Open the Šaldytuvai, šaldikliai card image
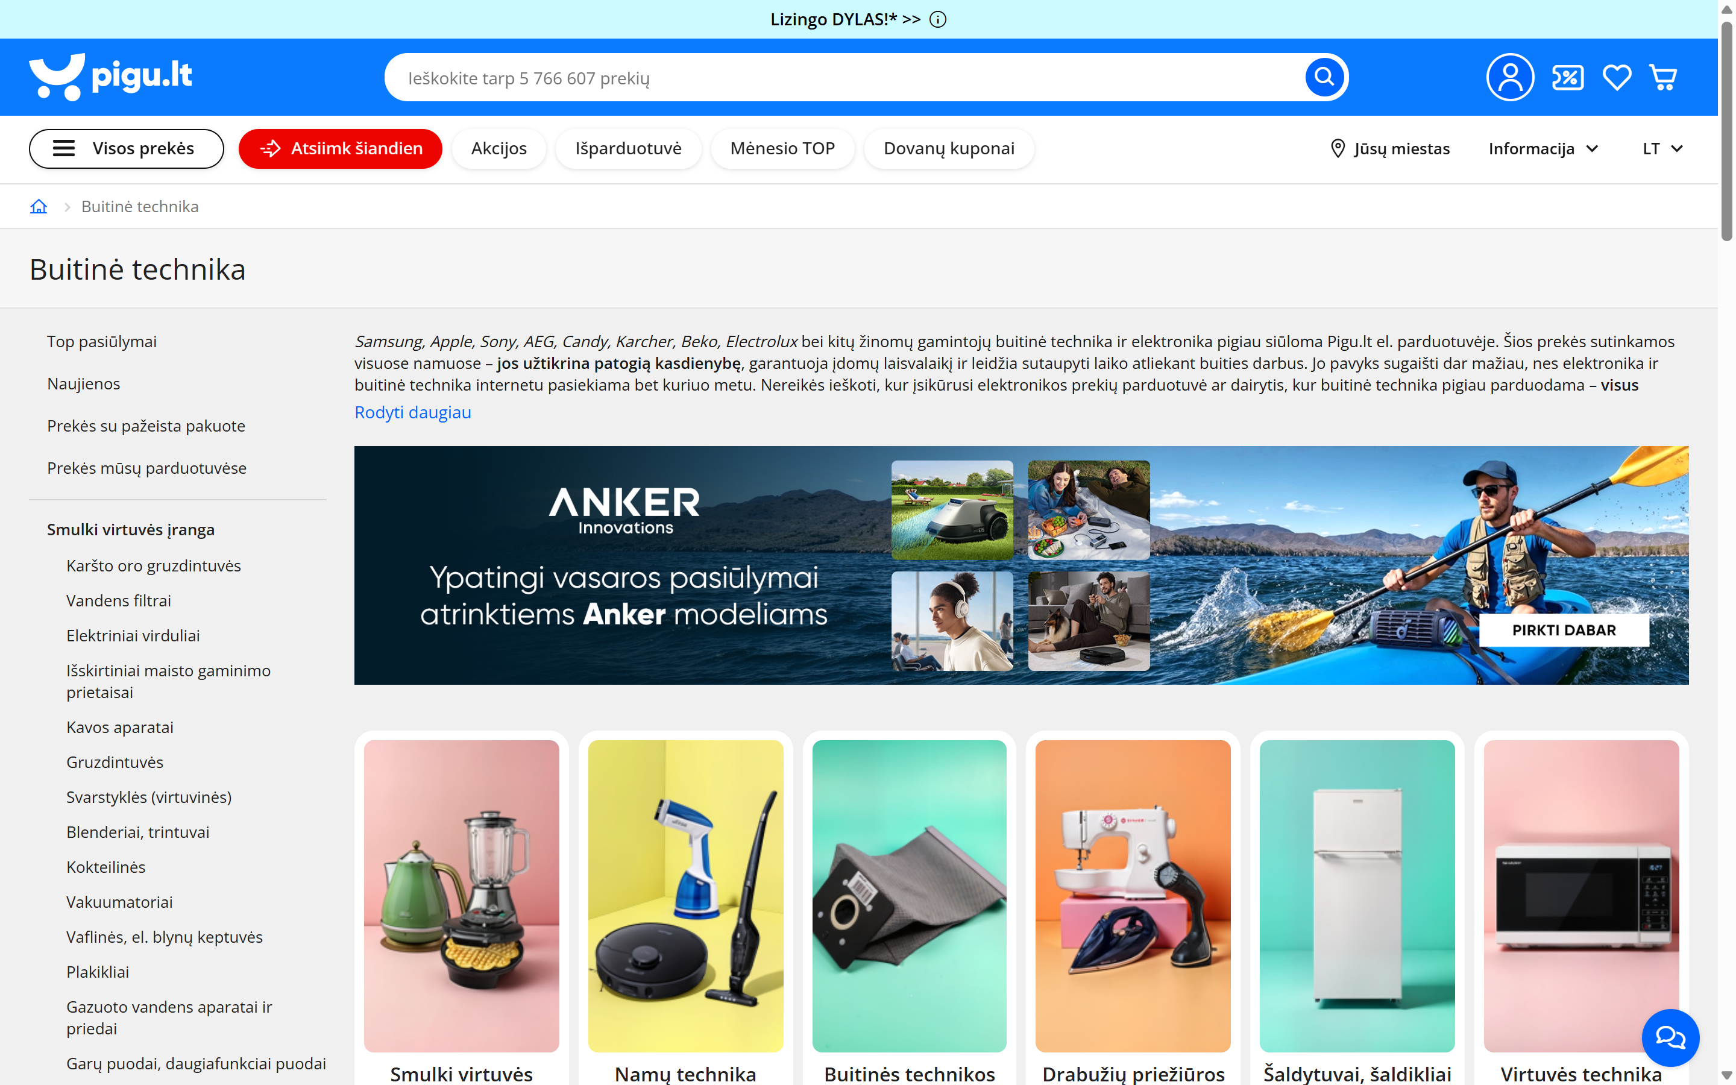1736x1085 pixels. pos(1357,896)
